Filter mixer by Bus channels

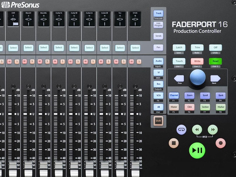(x=158, y=84)
